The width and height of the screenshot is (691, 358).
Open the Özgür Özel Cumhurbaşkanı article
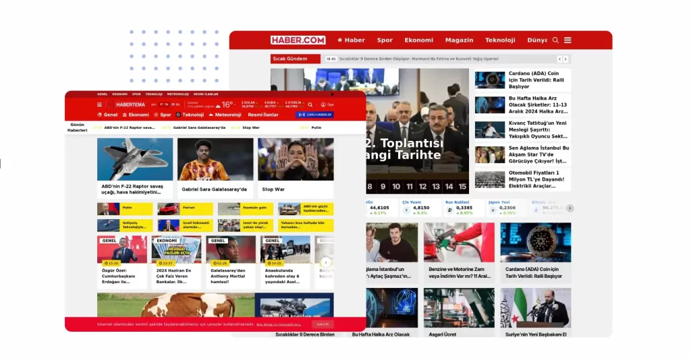point(122,262)
